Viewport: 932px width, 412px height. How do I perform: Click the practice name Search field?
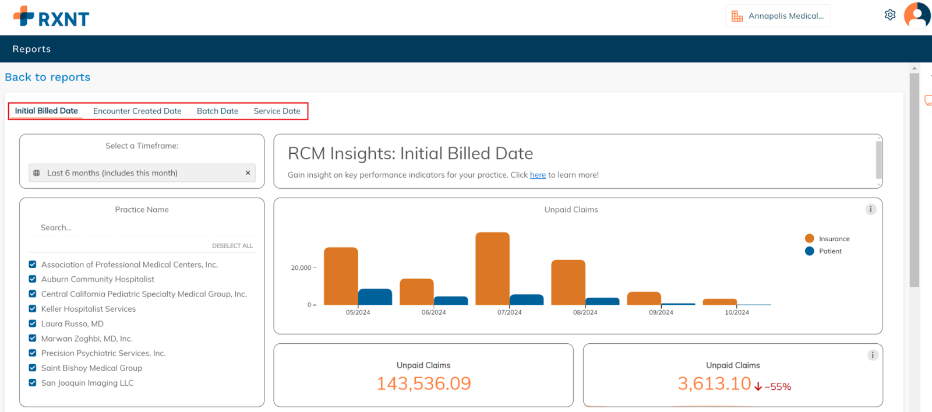[x=140, y=228]
